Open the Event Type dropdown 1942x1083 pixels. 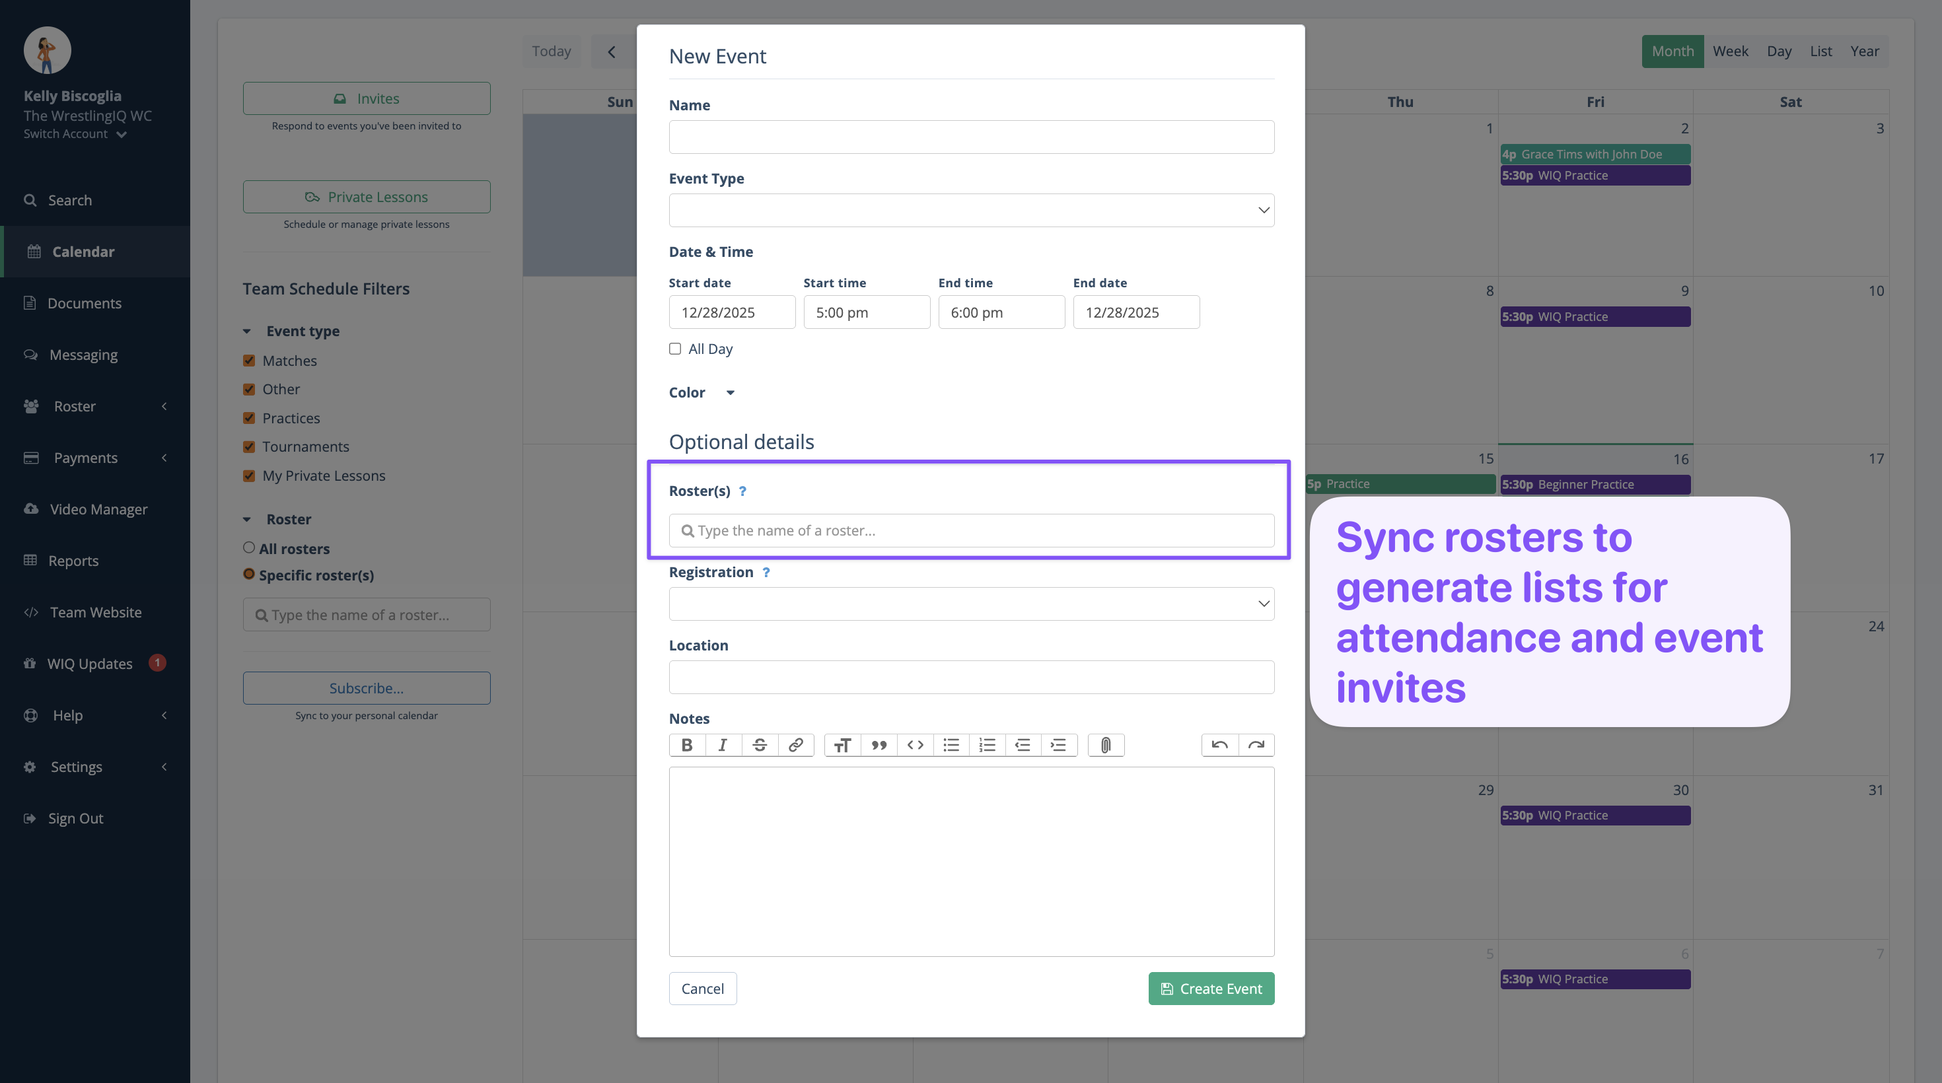[x=971, y=209]
